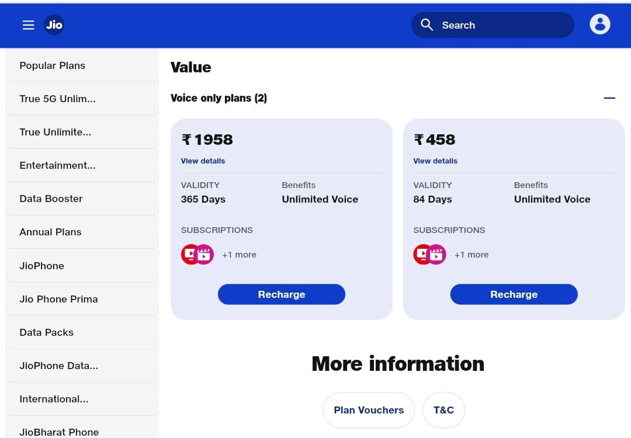
Task: Open the Plan Vouchers chip
Action: [369, 410]
